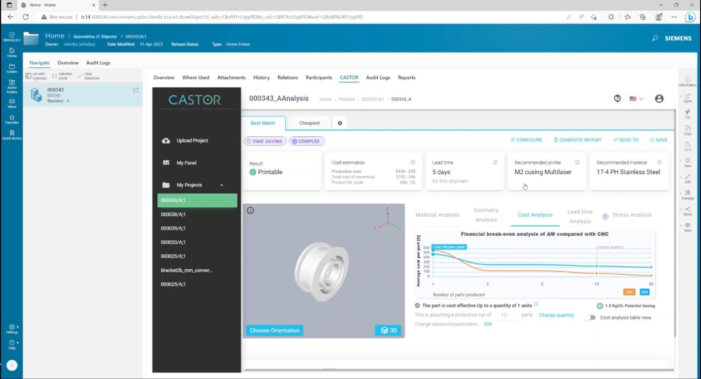The height and width of the screenshot is (379, 701).
Task: Open the Inbox in left sidebar
Action: (12, 103)
